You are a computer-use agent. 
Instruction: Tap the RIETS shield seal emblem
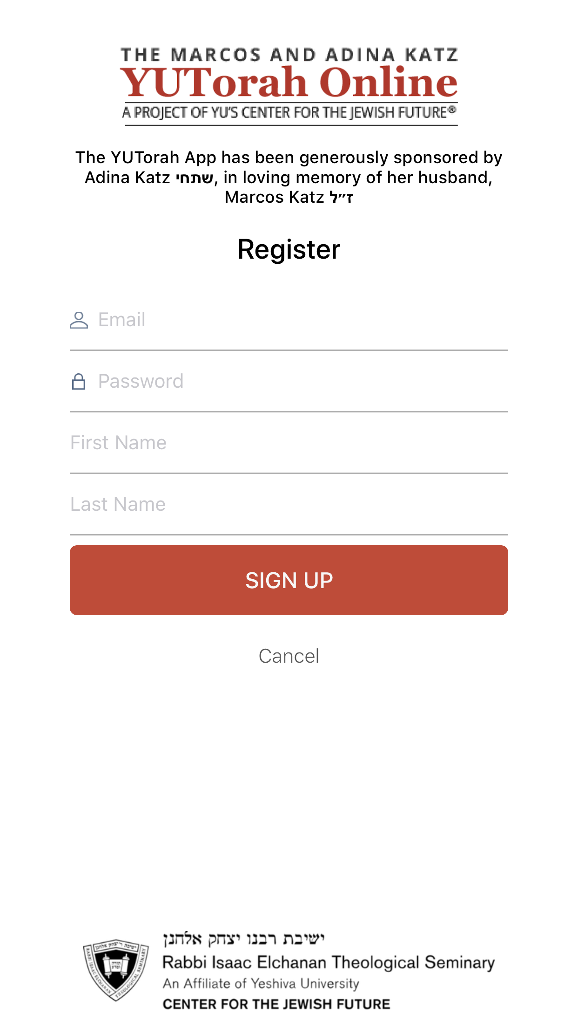(x=116, y=970)
